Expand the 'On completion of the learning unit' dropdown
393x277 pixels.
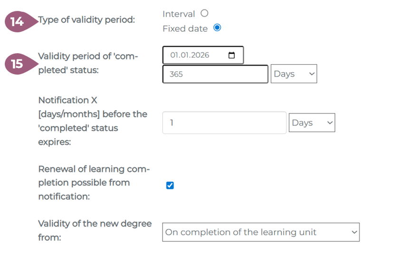pos(261,232)
